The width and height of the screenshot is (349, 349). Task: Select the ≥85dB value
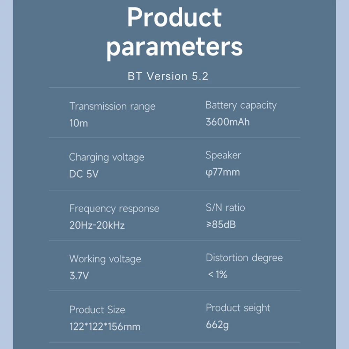(221, 224)
